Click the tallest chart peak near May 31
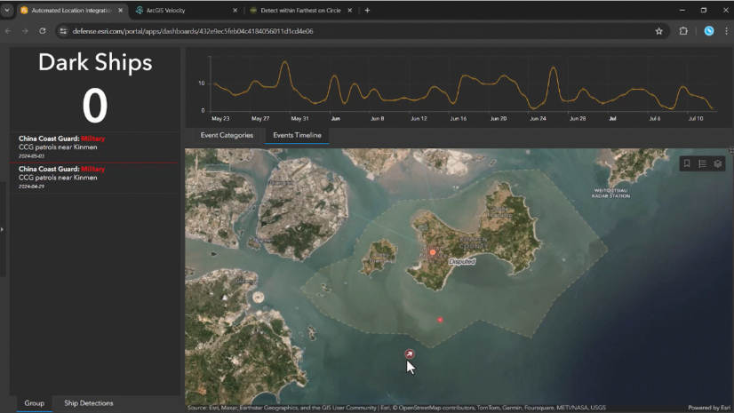This screenshot has height=413, width=734. point(284,63)
